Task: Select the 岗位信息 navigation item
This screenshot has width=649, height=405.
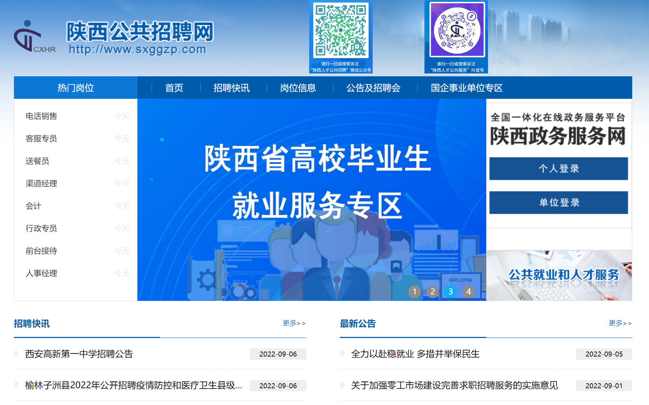Action: [298, 88]
